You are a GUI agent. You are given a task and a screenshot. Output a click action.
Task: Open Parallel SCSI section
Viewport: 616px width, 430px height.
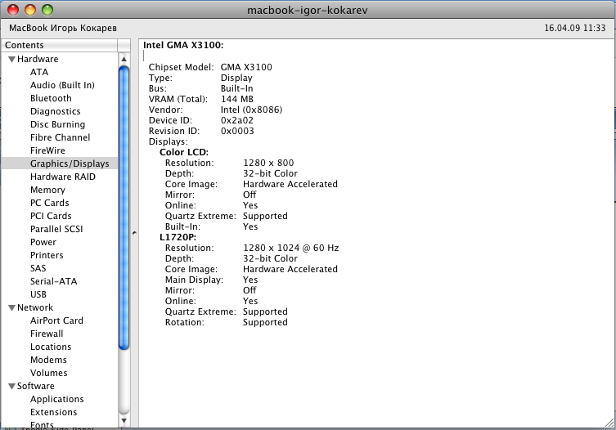[x=56, y=229]
